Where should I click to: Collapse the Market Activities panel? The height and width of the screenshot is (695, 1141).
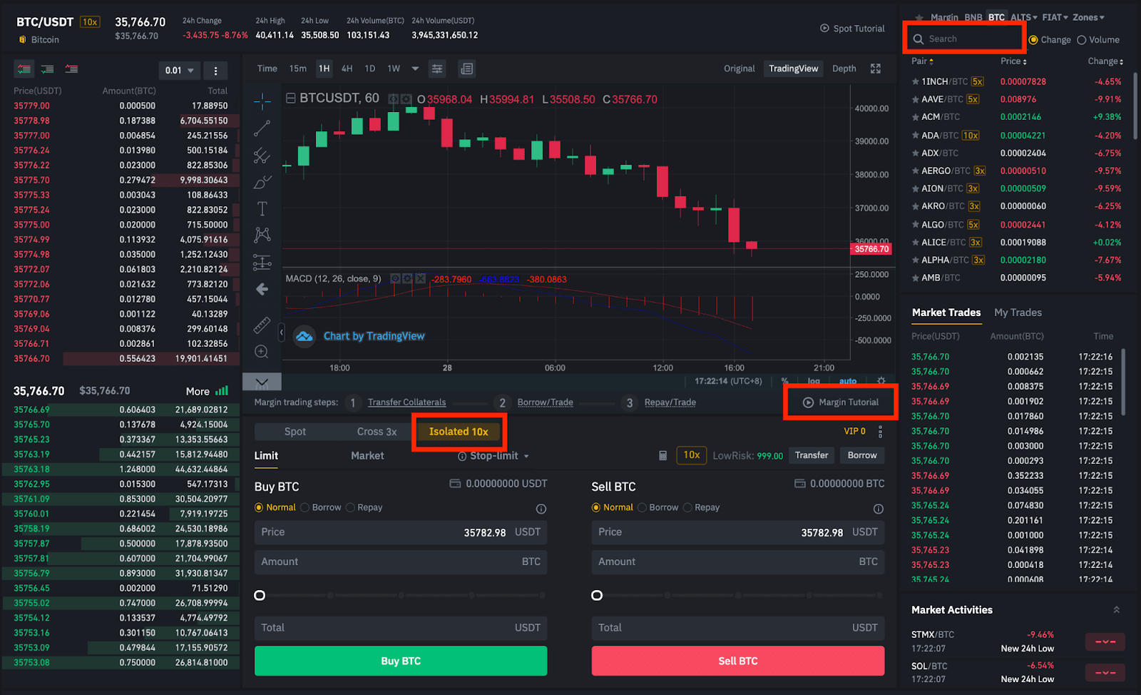(x=1117, y=610)
